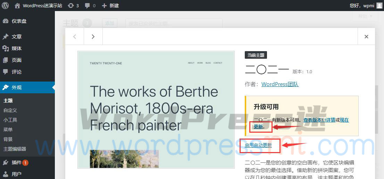
Task: Select 主题 in the appearance submenu
Action: (x=8, y=101)
